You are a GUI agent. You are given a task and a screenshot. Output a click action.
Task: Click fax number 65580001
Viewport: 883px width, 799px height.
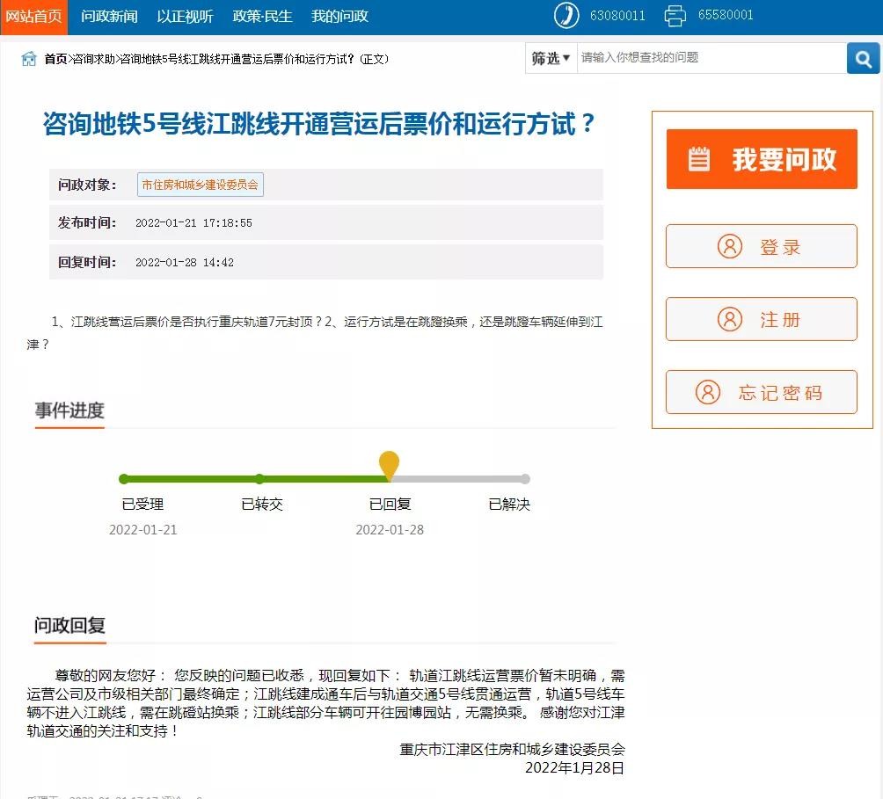point(726,15)
